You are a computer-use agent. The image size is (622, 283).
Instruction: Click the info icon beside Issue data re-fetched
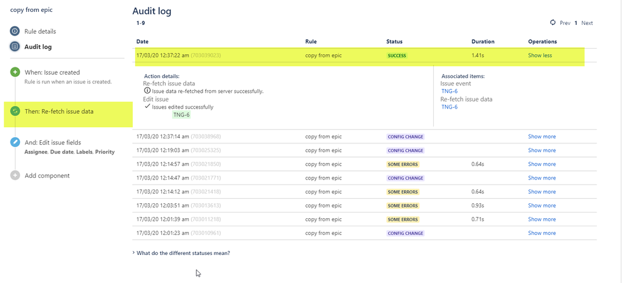coord(148,91)
